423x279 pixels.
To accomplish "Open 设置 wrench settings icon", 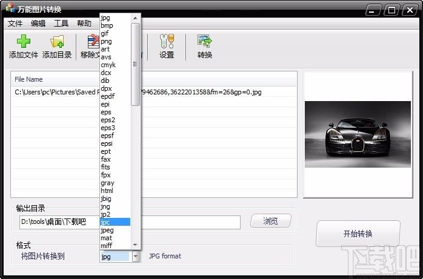I will tap(167, 41).
